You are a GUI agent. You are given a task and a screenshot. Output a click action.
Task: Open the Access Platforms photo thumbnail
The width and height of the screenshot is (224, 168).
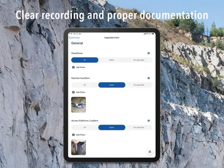click(79, 147)
